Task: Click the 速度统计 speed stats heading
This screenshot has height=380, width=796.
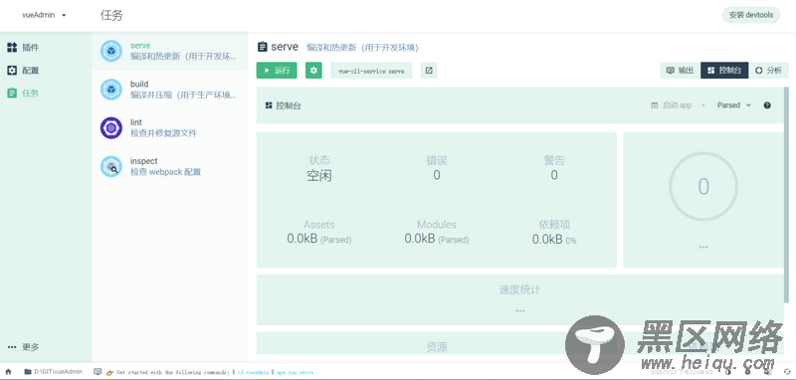Action: (x=519, y=289)
